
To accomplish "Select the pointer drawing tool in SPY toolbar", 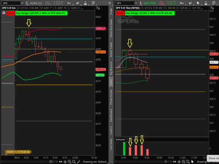I will click(x=198, y=3).
